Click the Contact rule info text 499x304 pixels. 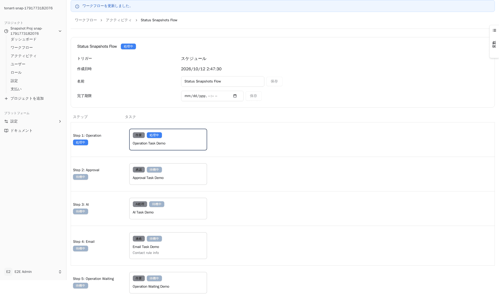pyautogui.click(x=146, y=253)
